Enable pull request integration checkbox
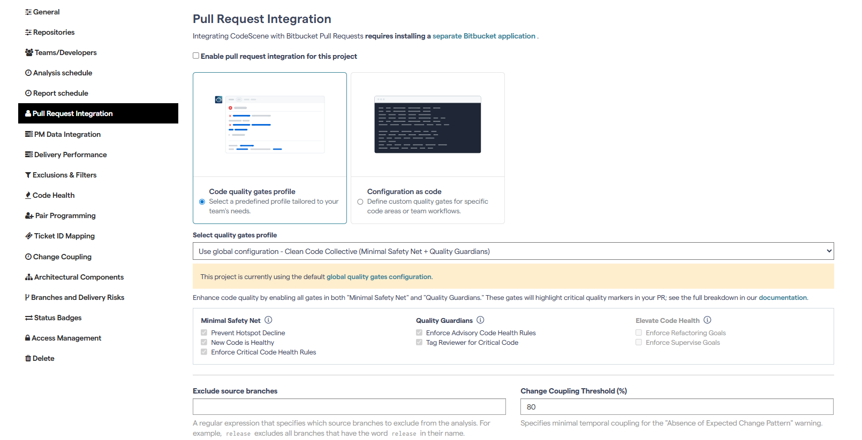This screenshot has height=440, width=862. tap(196, 56)
